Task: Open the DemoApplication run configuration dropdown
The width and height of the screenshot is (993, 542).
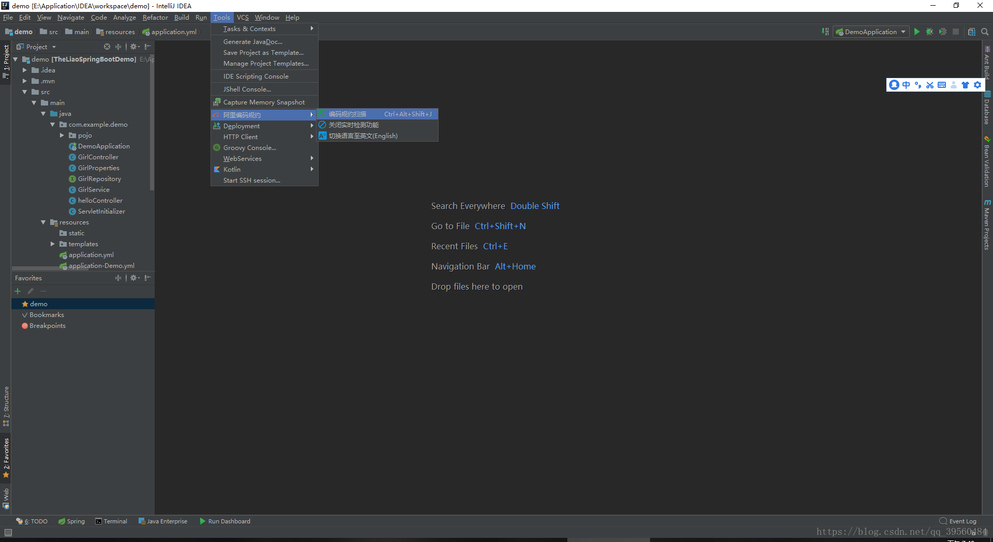Action: coord(871,32)
